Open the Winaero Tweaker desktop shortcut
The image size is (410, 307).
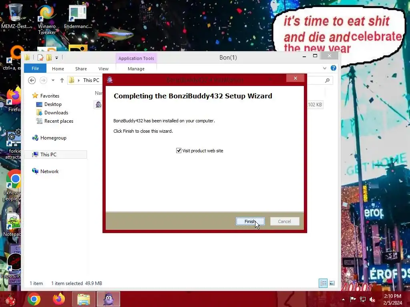[47, 19]
